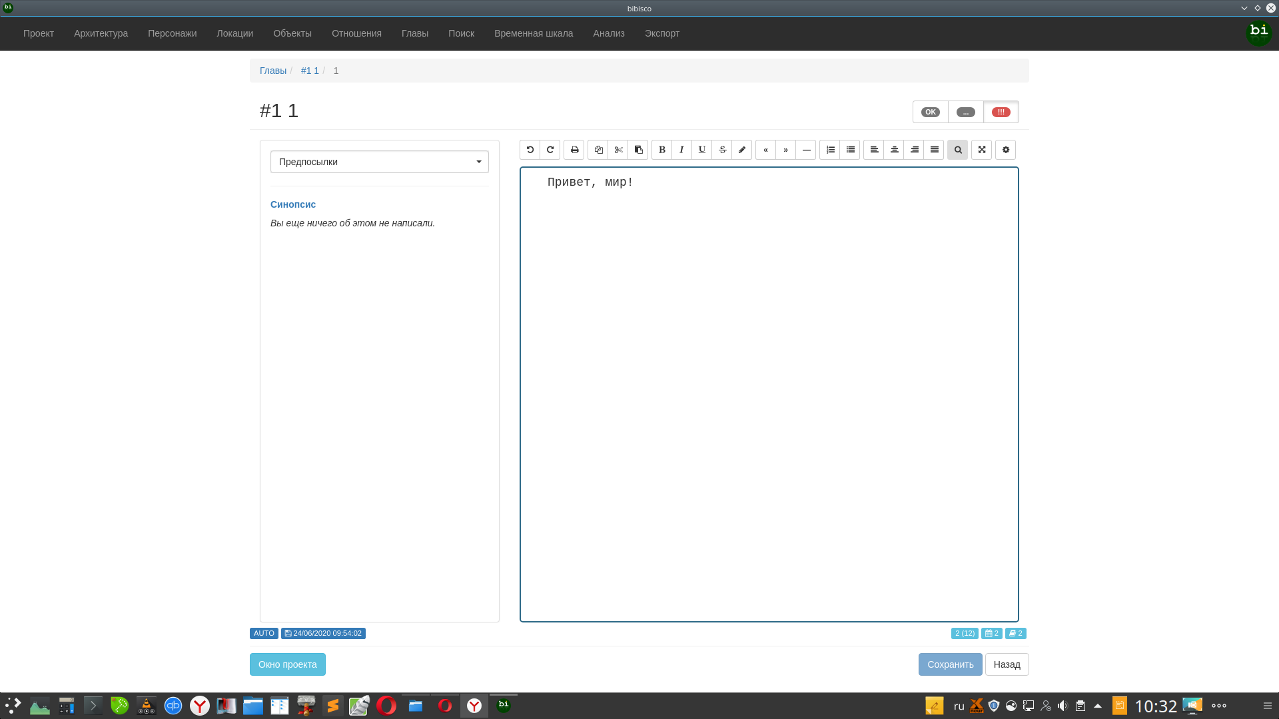The height and width of the screenshot is (719, 1279).
Task: Center align the text
Action: pos(895,150)
